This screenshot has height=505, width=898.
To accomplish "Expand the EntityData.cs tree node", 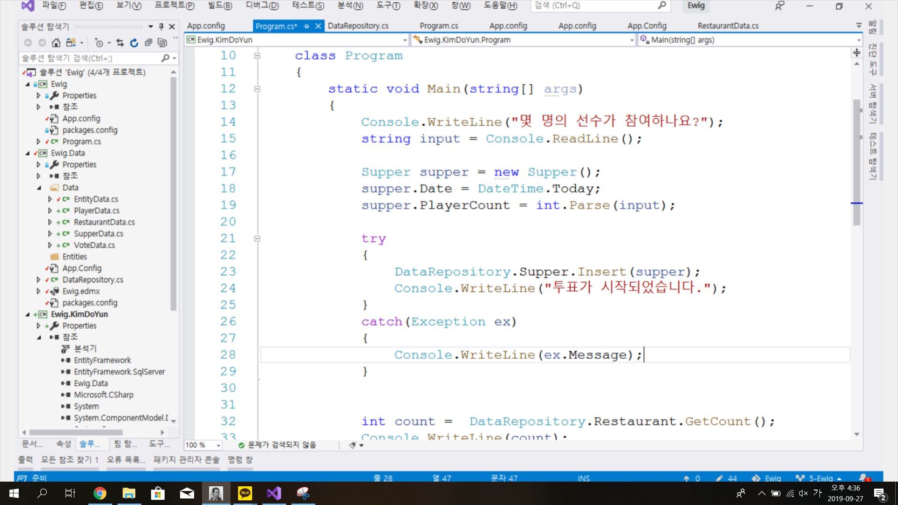I will click(50, 199).
